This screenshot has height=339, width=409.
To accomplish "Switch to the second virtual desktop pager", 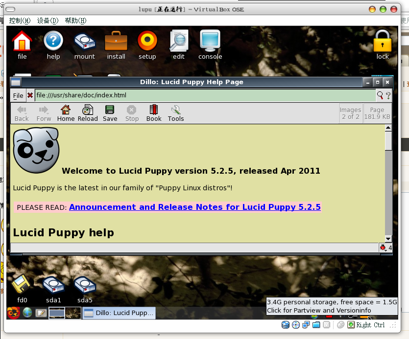I will pyautogui.click(x=73, y=313).
